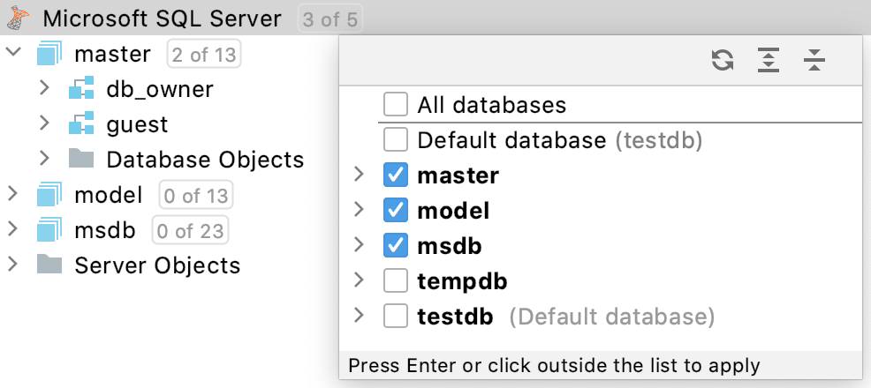This screenshot has width=871, height=388.
Task: Click the '0 of 13' schema badge on model
Action: click(196, 195)
